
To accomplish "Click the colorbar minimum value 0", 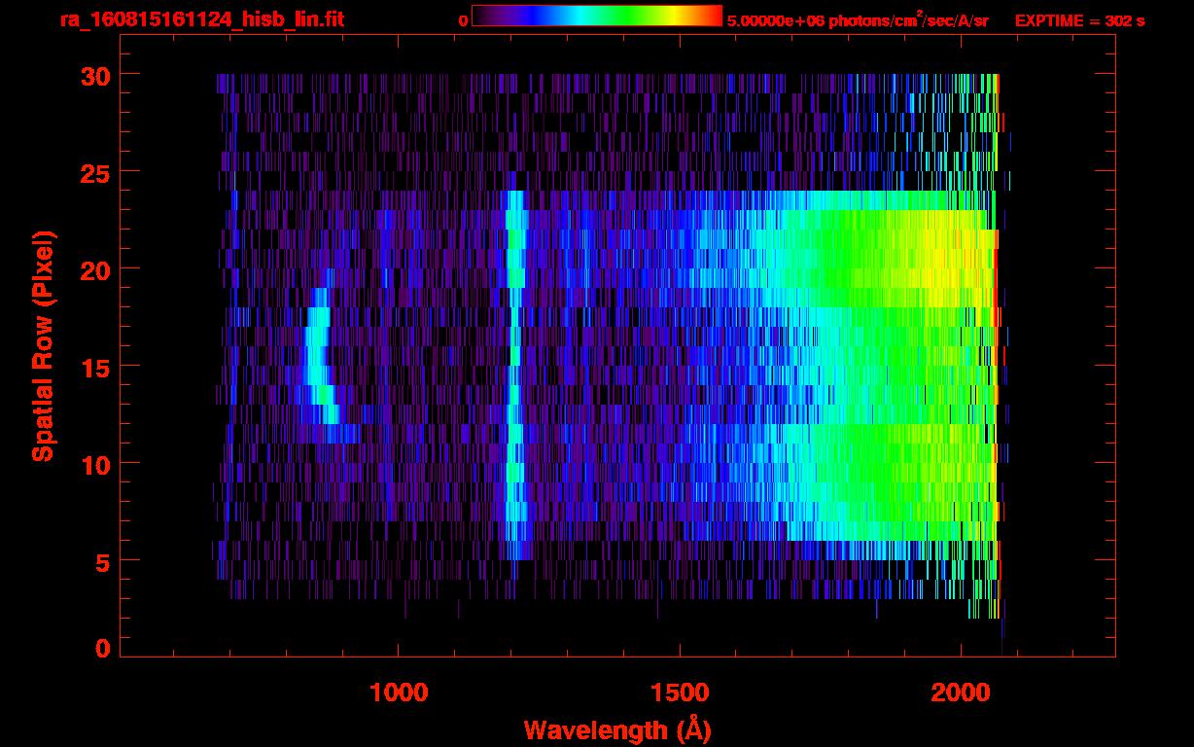I will [464, 20].
